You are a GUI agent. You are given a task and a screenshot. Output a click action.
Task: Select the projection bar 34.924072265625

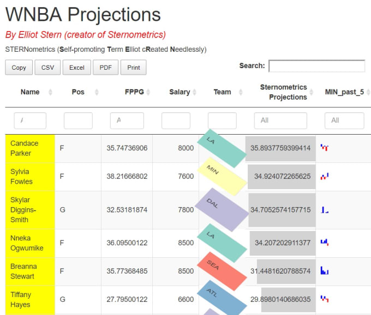click(x=282, y=177)
